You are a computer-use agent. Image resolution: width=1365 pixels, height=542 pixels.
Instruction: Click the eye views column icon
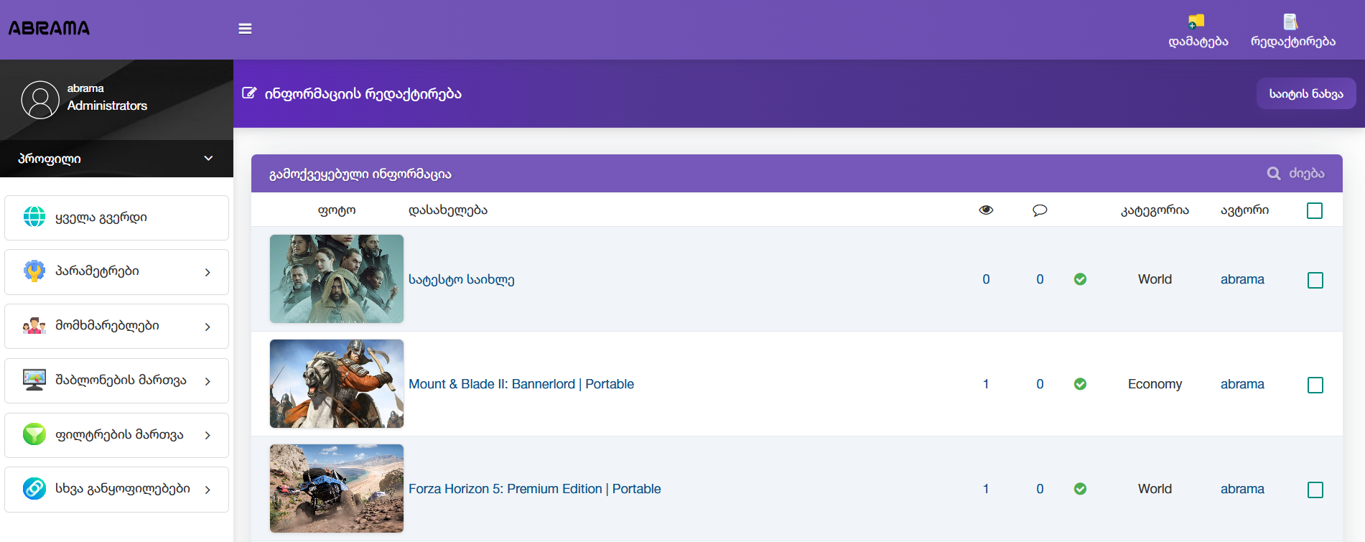(986, 210)
